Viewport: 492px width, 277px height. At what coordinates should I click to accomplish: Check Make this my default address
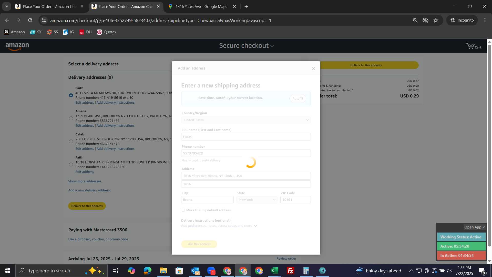click(183, 210)
